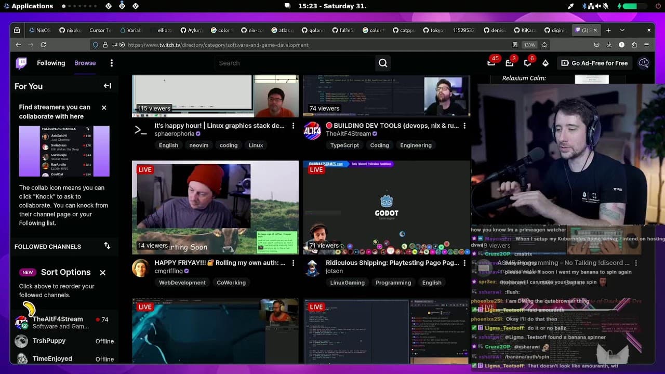Dismiss the collaborate streamers tip
The width and height of the screenshot is (665, 374).
coord(104,108)
